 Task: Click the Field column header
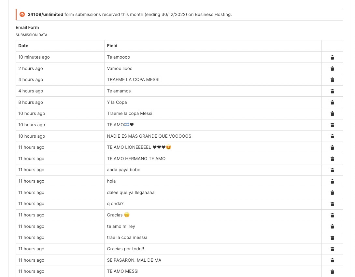pos(112,46)
